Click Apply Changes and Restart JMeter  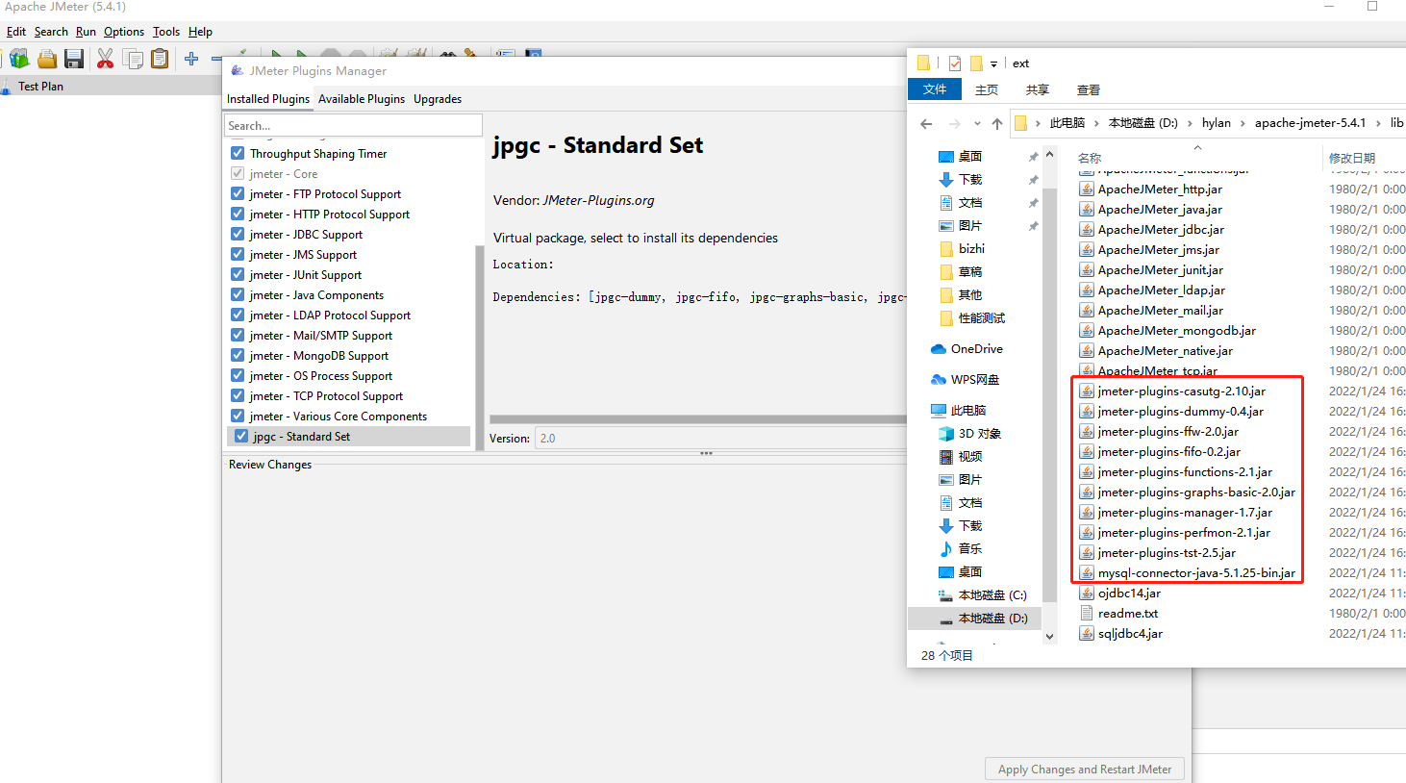(1084, 768)
